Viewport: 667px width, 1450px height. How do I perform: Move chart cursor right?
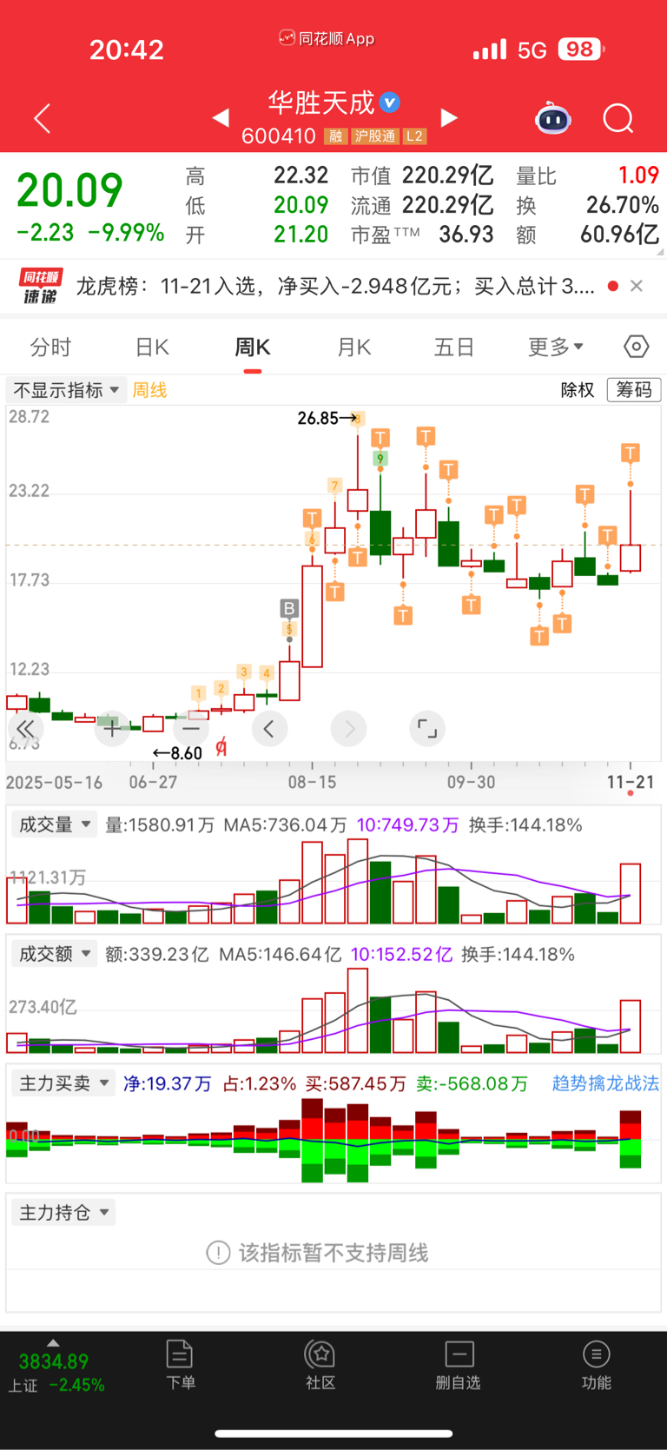(349, 728)
